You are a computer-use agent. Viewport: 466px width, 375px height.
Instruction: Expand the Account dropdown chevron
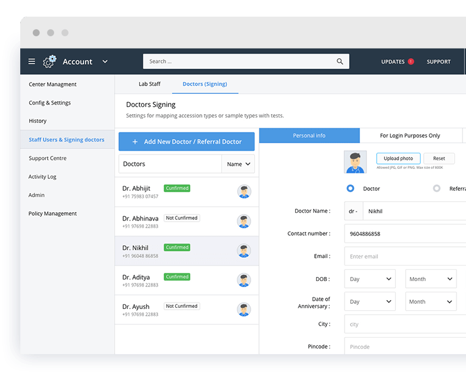(105, 61)
